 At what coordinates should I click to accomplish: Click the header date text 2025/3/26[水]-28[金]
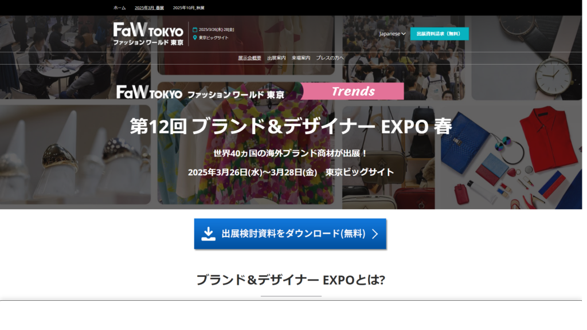[x=216, y=30]
